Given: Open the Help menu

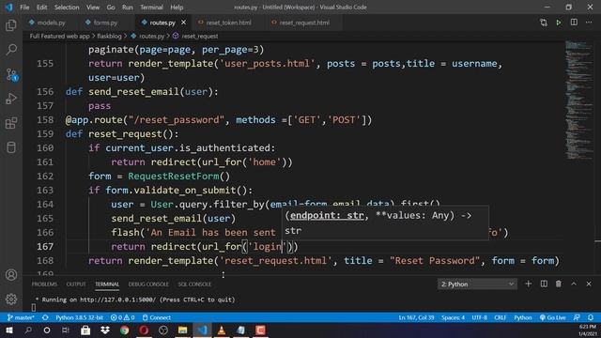Looking at the screenshot, I should pos(177,8).
